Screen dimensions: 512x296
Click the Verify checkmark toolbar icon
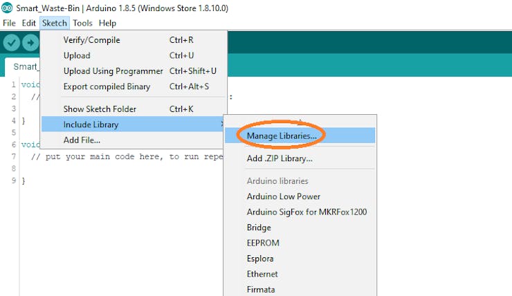click(12, 43)
